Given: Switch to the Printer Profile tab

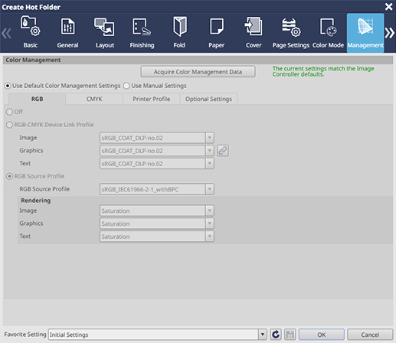Looking at the screenshot, I should [152, 99].
